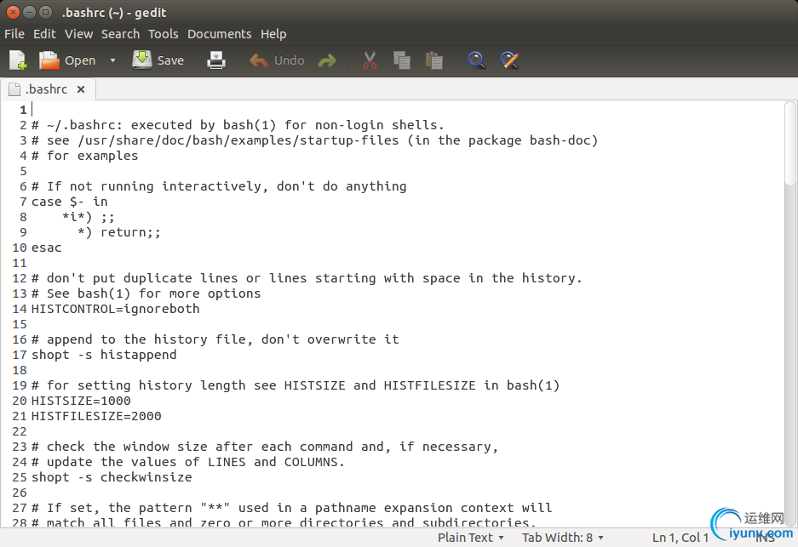Viewport: 798px width, 547px height.
Task: Open the Edit menu
Action: pos(44,34)
